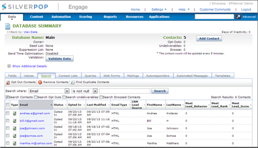This screenshot has width=258, height=148.
Task: Check the row checkbox for joe@johnson.com
Action: (x=8, y=128)
